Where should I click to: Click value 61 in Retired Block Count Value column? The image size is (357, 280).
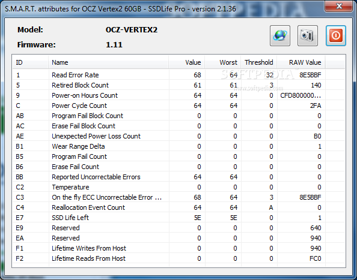pyautogui.click(x=197, y=85)
